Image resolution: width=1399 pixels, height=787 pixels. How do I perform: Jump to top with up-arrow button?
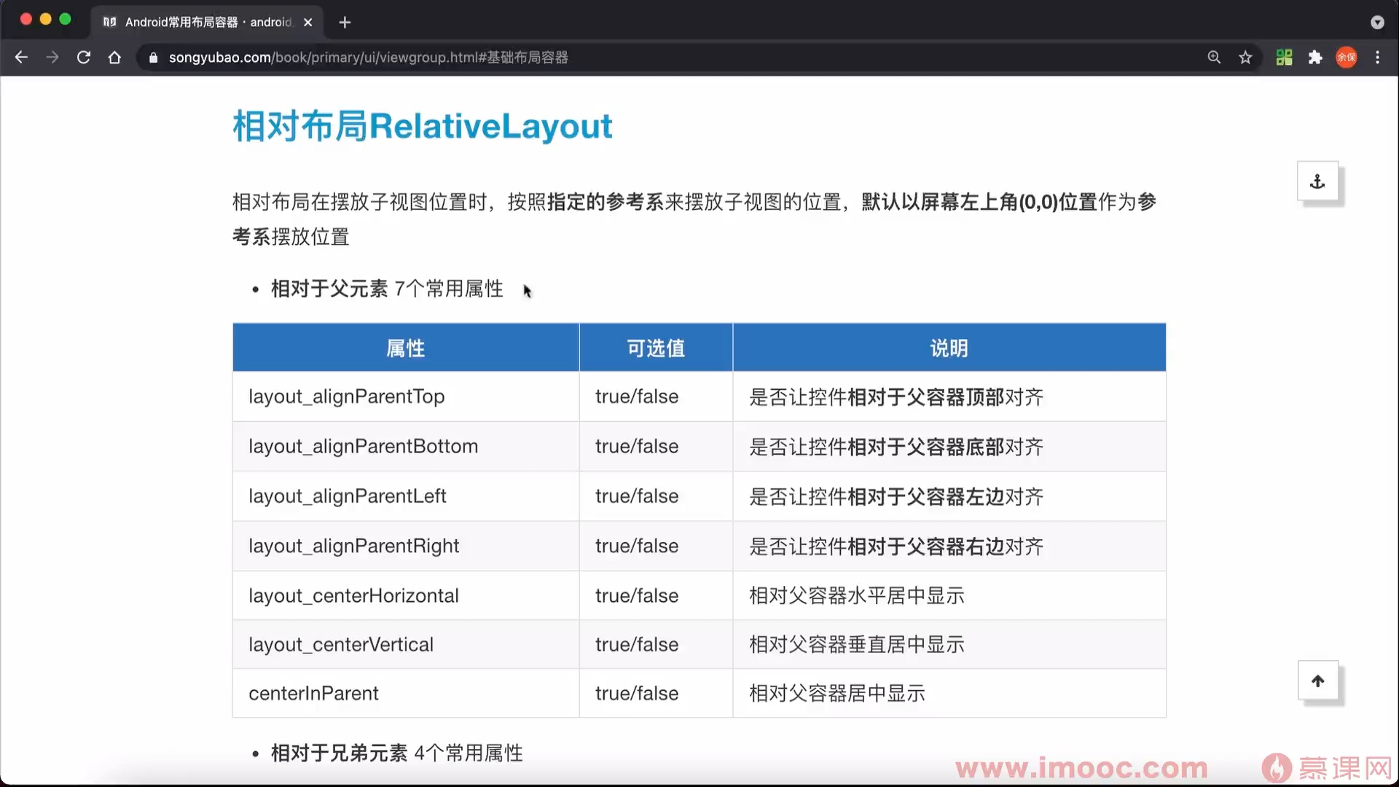[x=1317, y=681]
